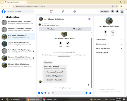Click the More options button
Viewport: 127px width, 101px height.
[78, 29]
